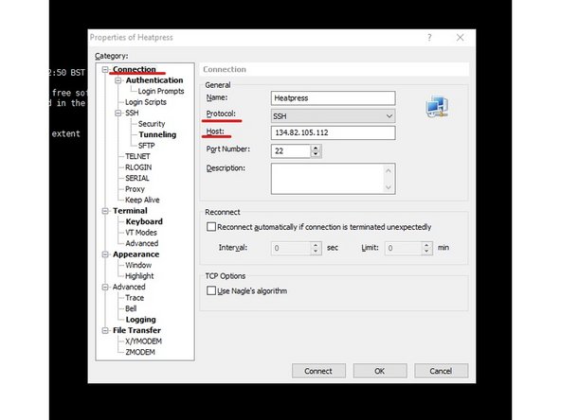The height and width of the screenshot is (420, 561).
Task: Close the Properties of Heatpress dialog
Action: pos(461,38)
